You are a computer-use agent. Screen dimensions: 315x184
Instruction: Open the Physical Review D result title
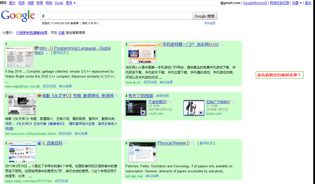(x=174, y=143)
